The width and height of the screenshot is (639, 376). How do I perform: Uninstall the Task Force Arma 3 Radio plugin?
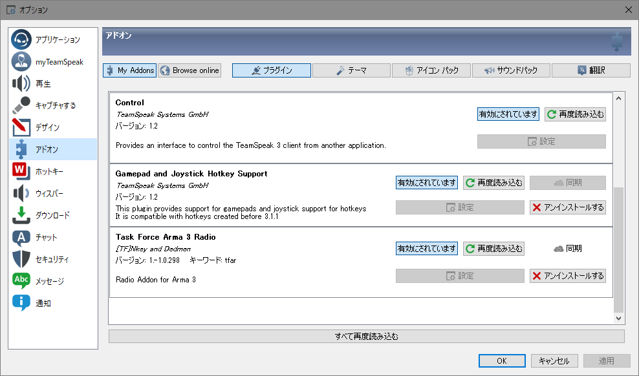(568, 276)
